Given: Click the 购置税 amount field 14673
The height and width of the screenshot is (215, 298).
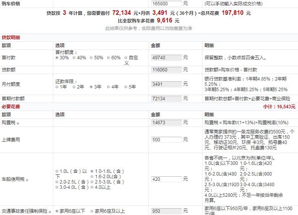Looking at the screenshot, I should [166, 123].
